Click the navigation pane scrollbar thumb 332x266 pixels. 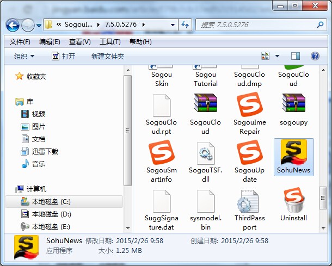127,131
